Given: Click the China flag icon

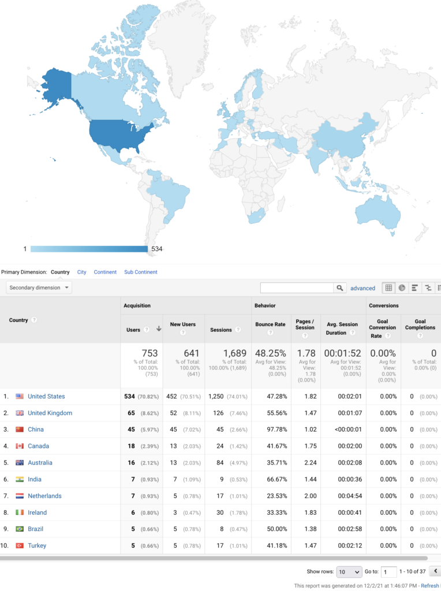Looking at the screenshot, I should click(20, 429).
